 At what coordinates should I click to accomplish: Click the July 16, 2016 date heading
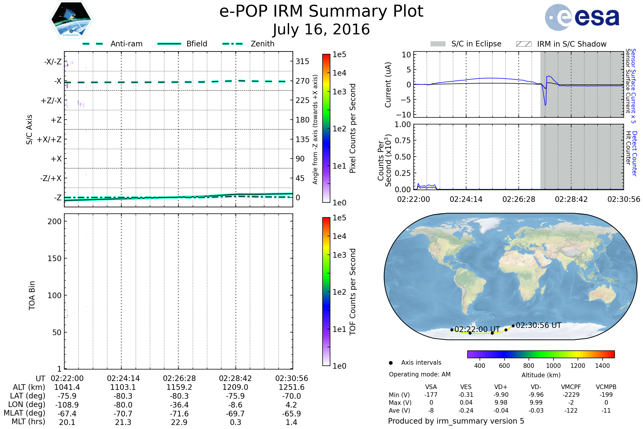[x=321, y=29]
